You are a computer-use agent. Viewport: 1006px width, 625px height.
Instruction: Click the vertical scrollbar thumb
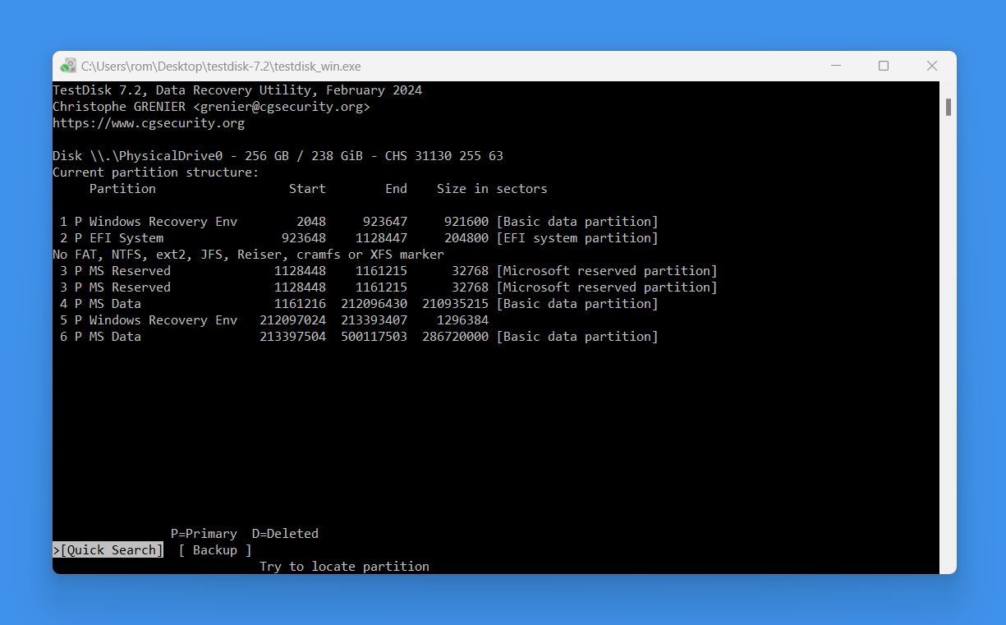[949, 107]
